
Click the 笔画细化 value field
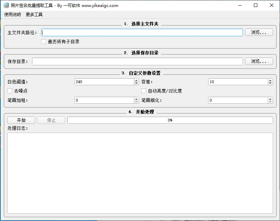(x=238, y=100)
